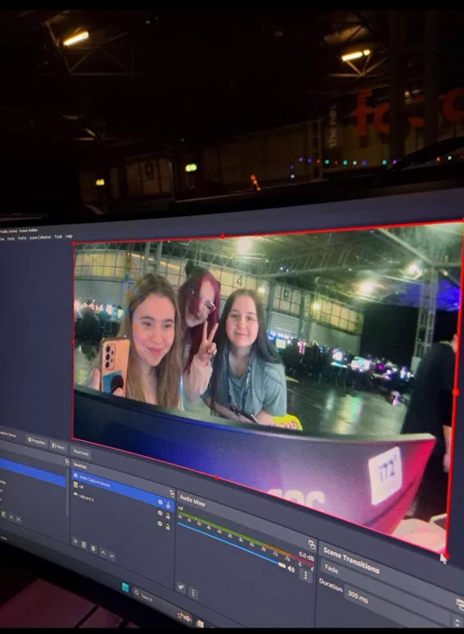Move the selected scene down
Screen dimensions: 464x634
pyautogui.click(x=19, y=519)
